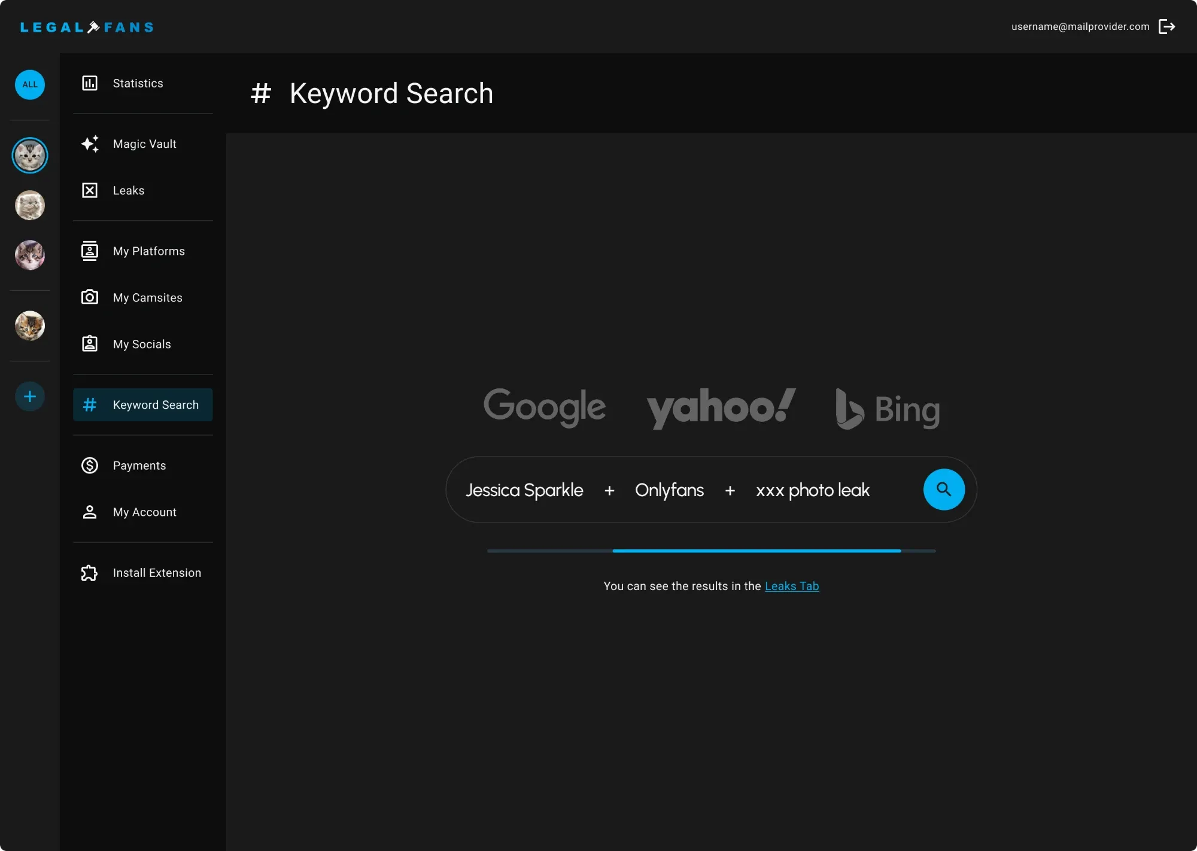Screen dimensions: 1197x851
Task: Click the My Platforms icon
Action: click(90, 251)
